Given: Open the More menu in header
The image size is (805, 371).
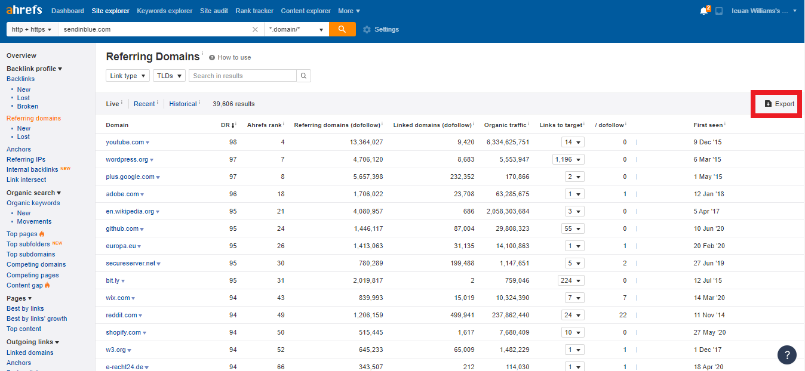Looking at the screenshot, I should click(349, 11).
